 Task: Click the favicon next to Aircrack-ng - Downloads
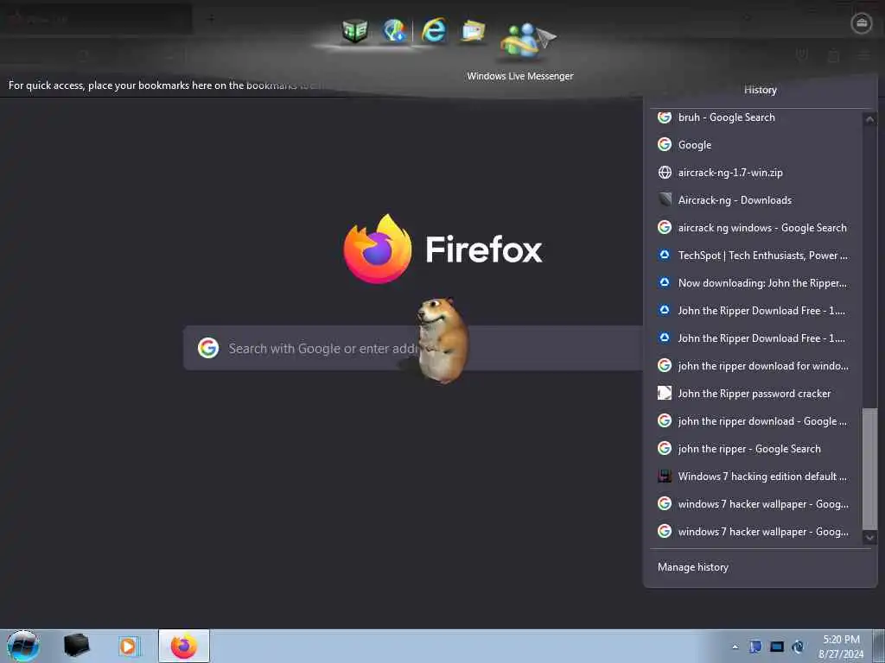(x=665, y=199)
